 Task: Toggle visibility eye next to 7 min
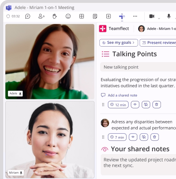(133, 137)
